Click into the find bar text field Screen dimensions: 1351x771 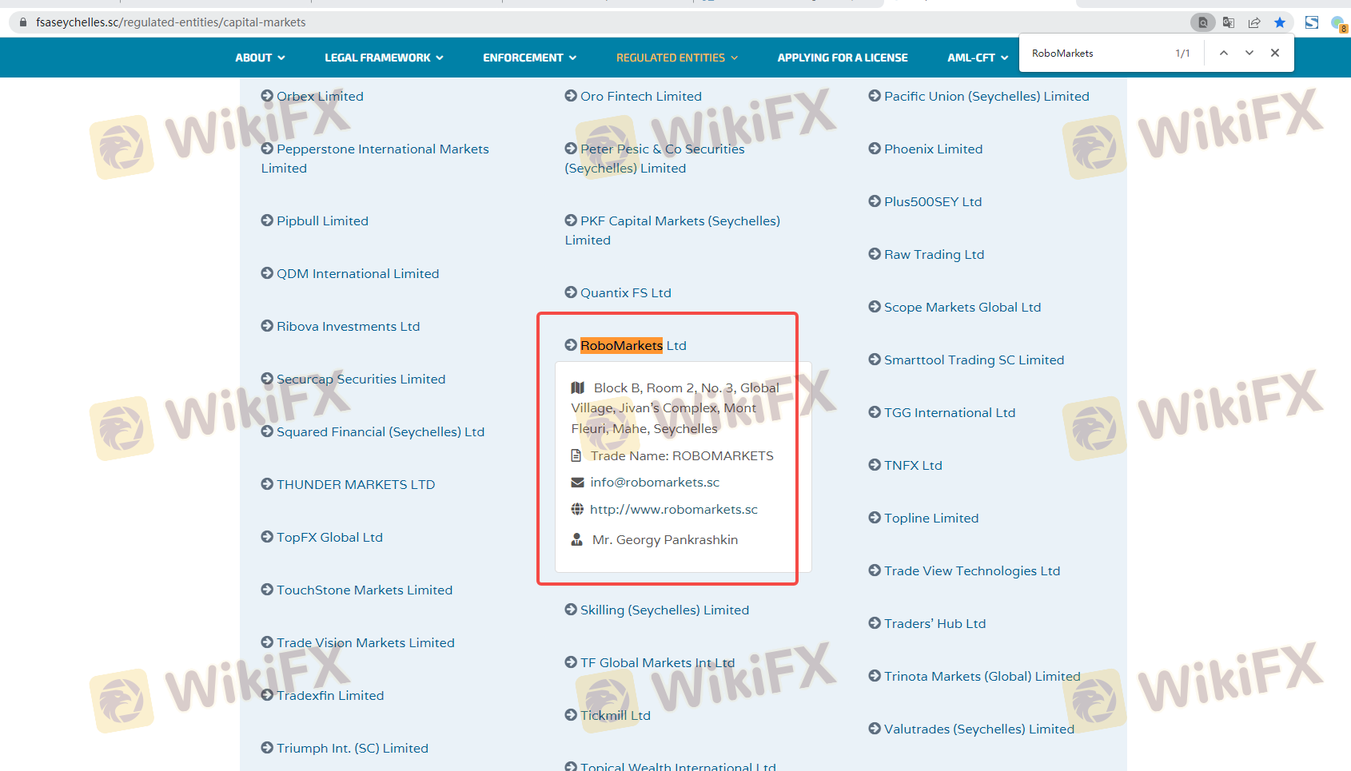(x=1095, y=53)
